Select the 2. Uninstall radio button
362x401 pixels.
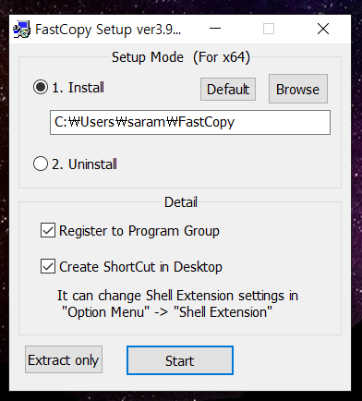(41, 164)
